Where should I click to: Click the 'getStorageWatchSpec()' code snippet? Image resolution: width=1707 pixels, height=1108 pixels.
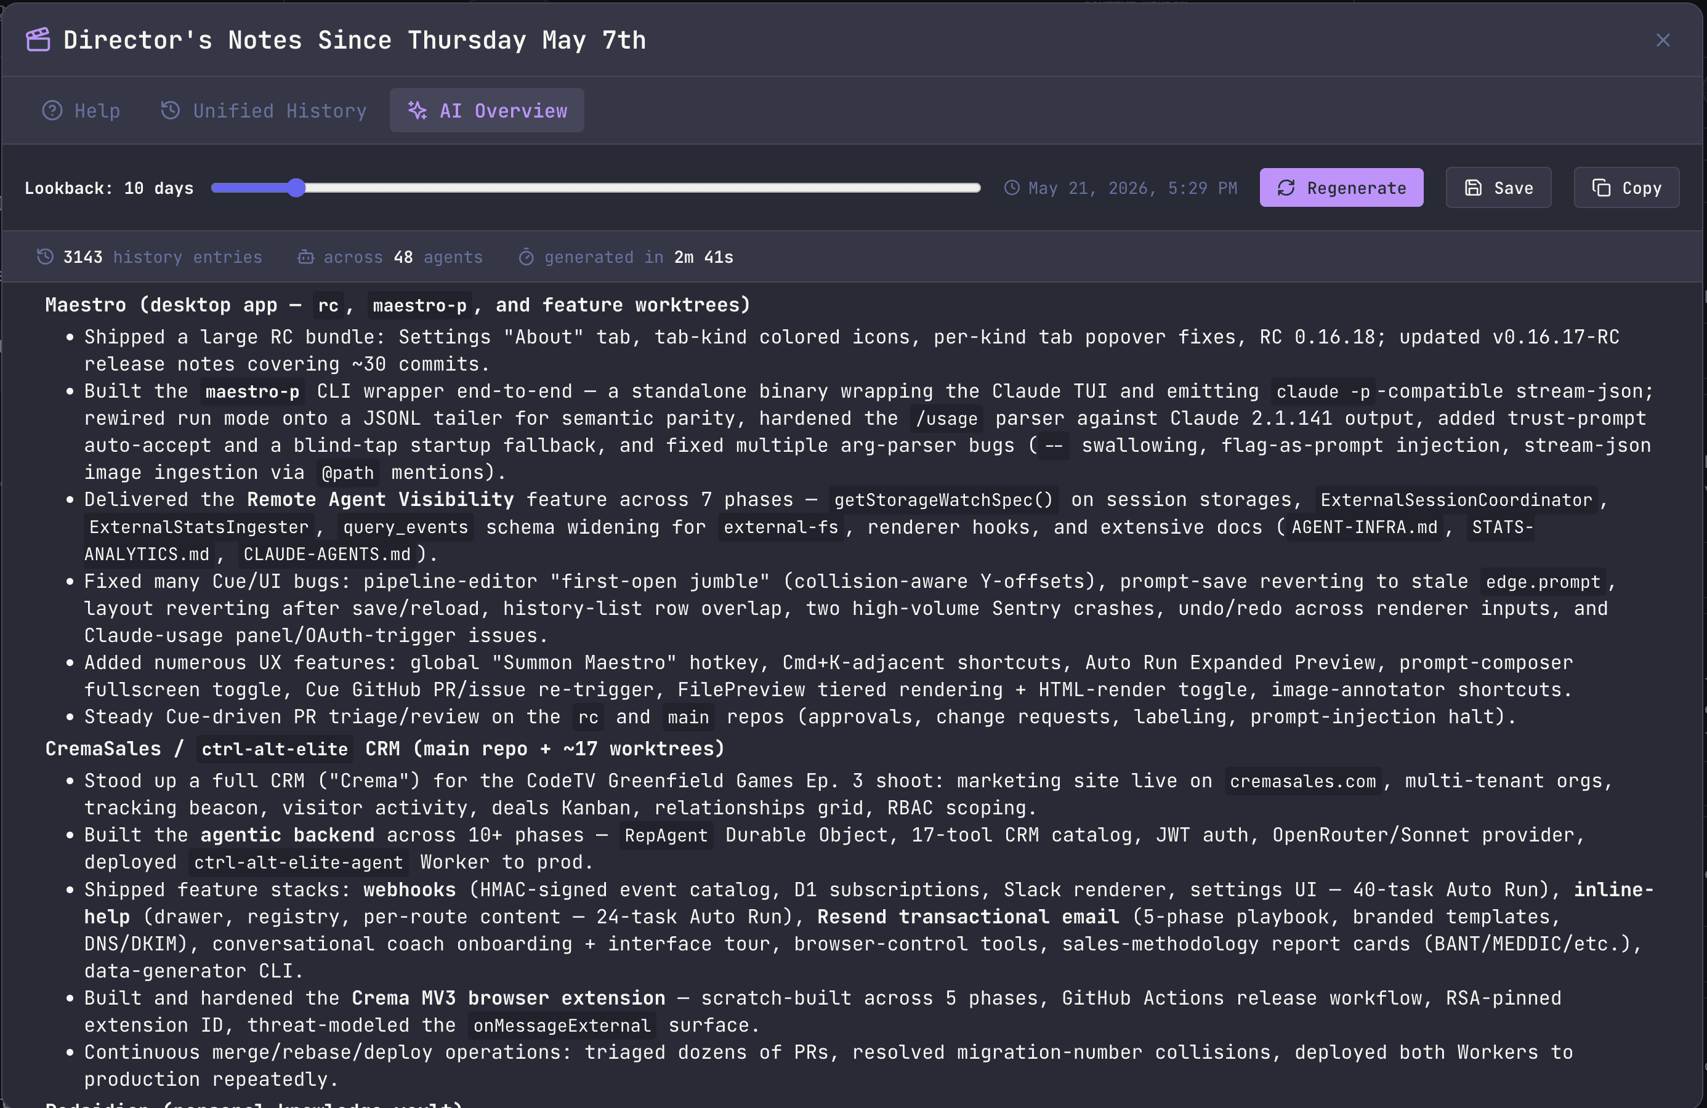(x=943, y=500)
